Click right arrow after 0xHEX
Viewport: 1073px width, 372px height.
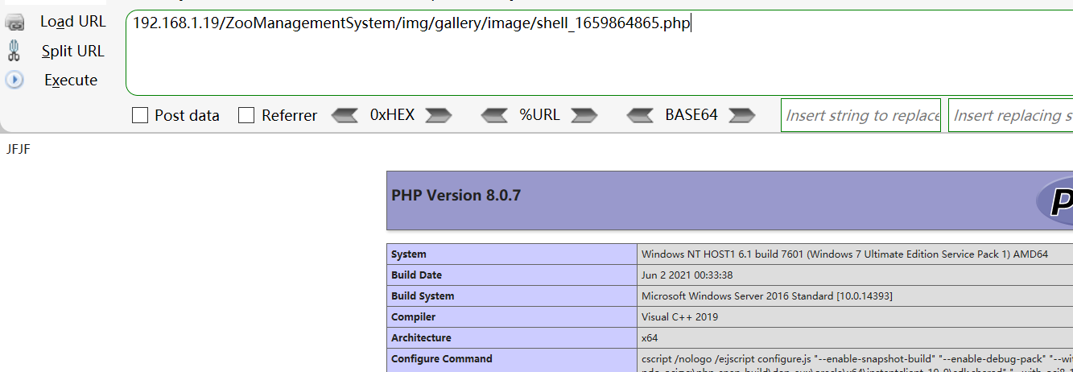pyautogui.click(x=439, y=115)
